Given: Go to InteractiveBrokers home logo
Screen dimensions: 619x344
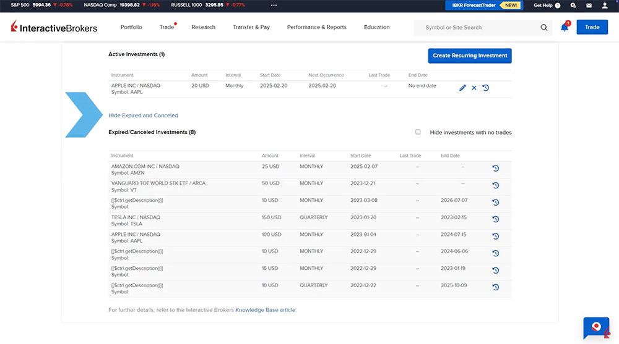Looking at the screenshot, I should [x=54, y=27].
